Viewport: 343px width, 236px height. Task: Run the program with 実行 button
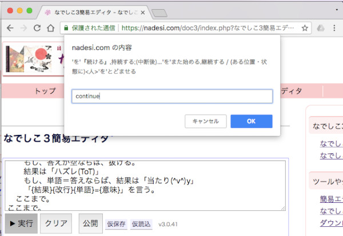pos(21,223)
